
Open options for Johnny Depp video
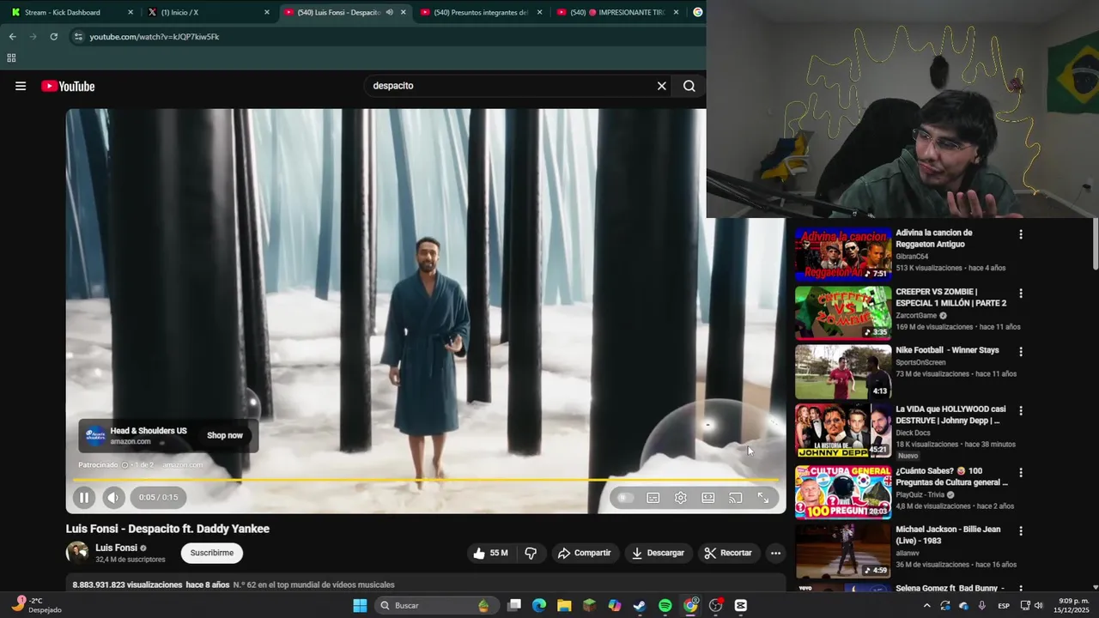pyautogui.click(x=1021, y=411)
